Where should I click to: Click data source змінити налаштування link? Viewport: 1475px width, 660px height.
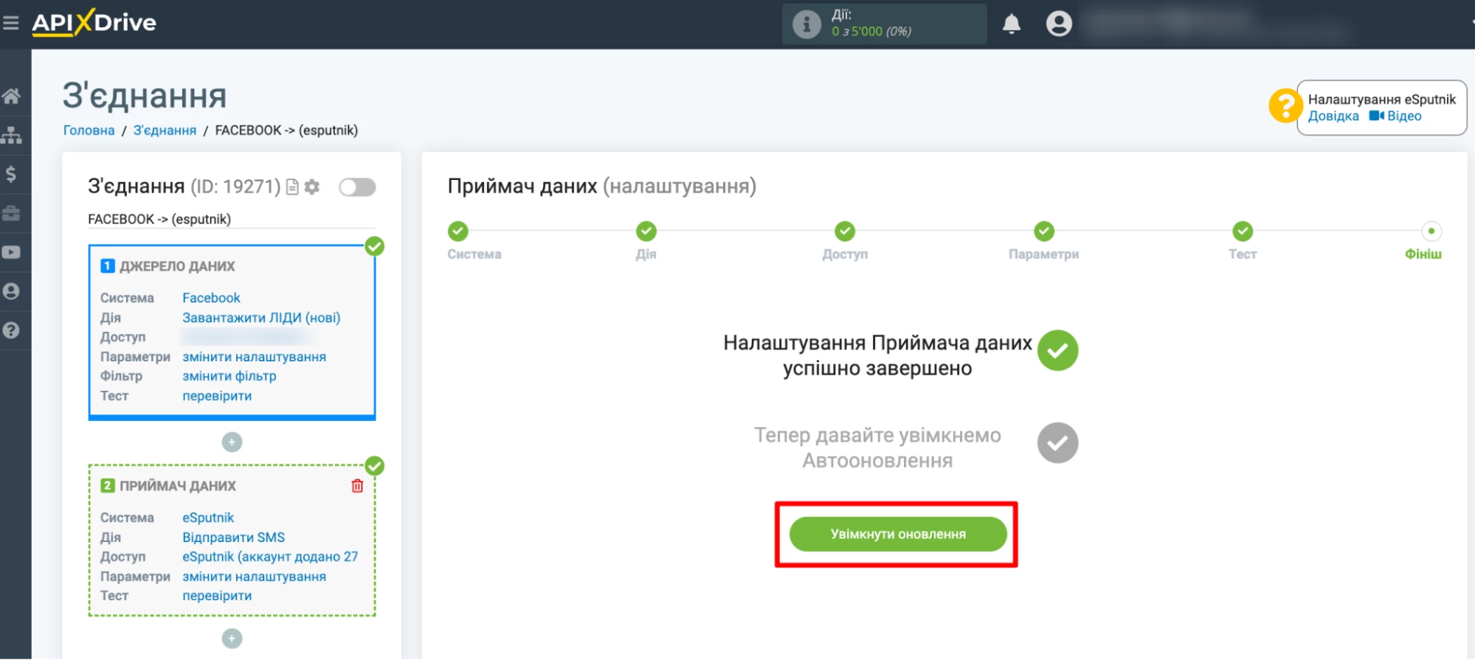click(254, 357)
